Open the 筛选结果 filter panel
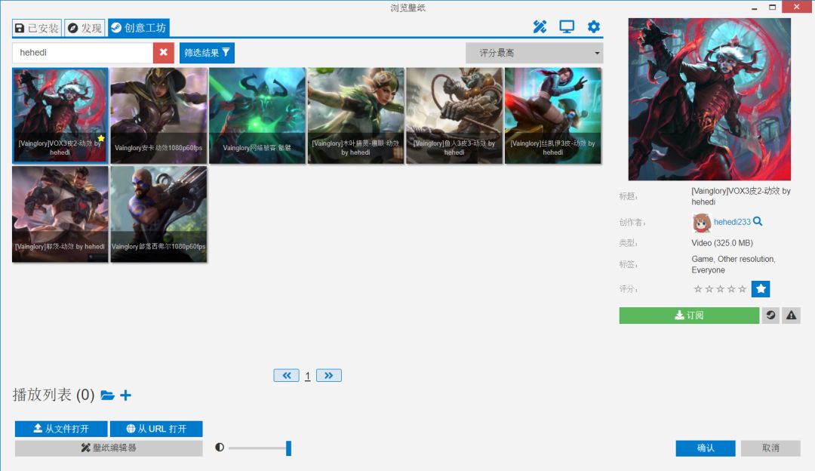 pos(207,53)
